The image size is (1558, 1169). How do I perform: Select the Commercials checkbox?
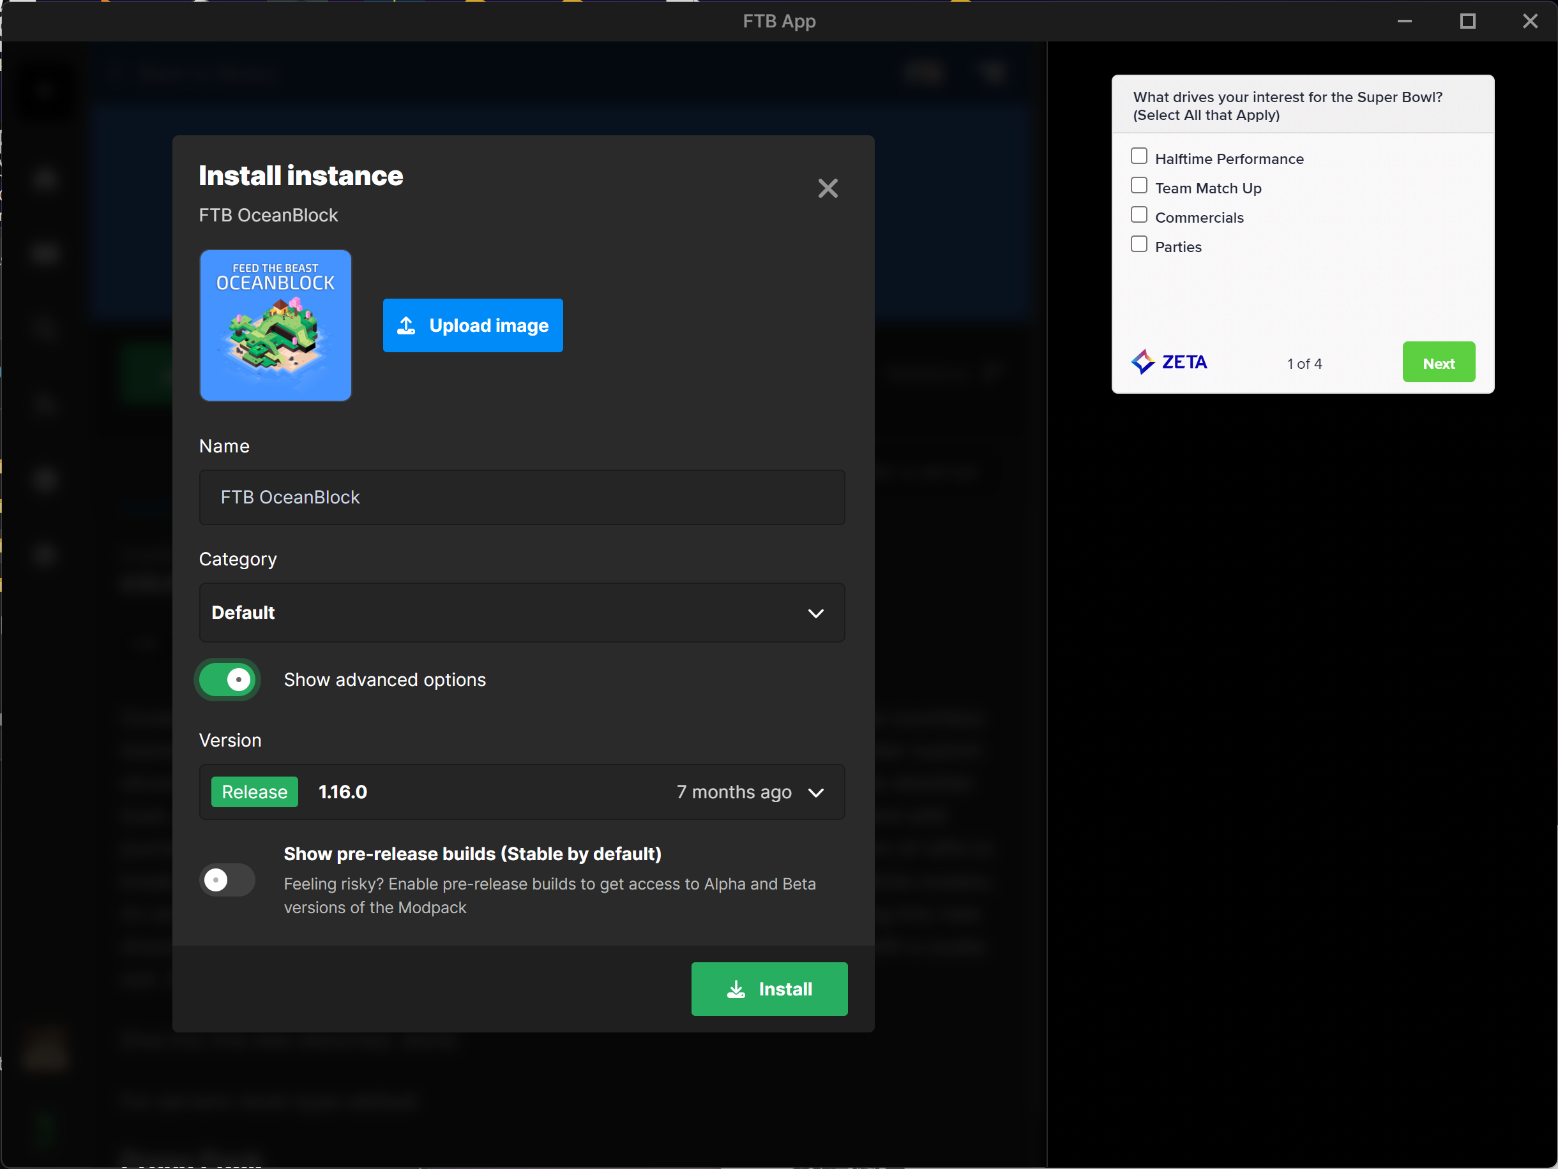point(1139,216)
